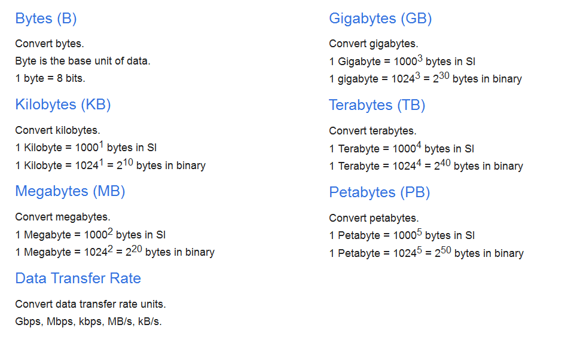Click the "Convert gigabytes." description text
574x340 pixels.
pyautogui.click(x=373, y=44)
